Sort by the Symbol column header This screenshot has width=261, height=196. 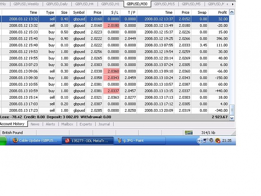pos(79,13)
